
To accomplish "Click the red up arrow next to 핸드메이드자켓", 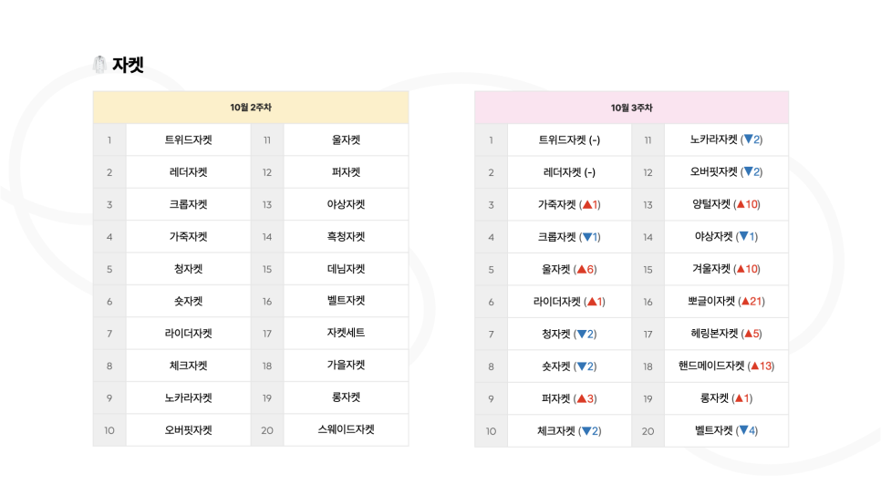I will click(754, 366).
